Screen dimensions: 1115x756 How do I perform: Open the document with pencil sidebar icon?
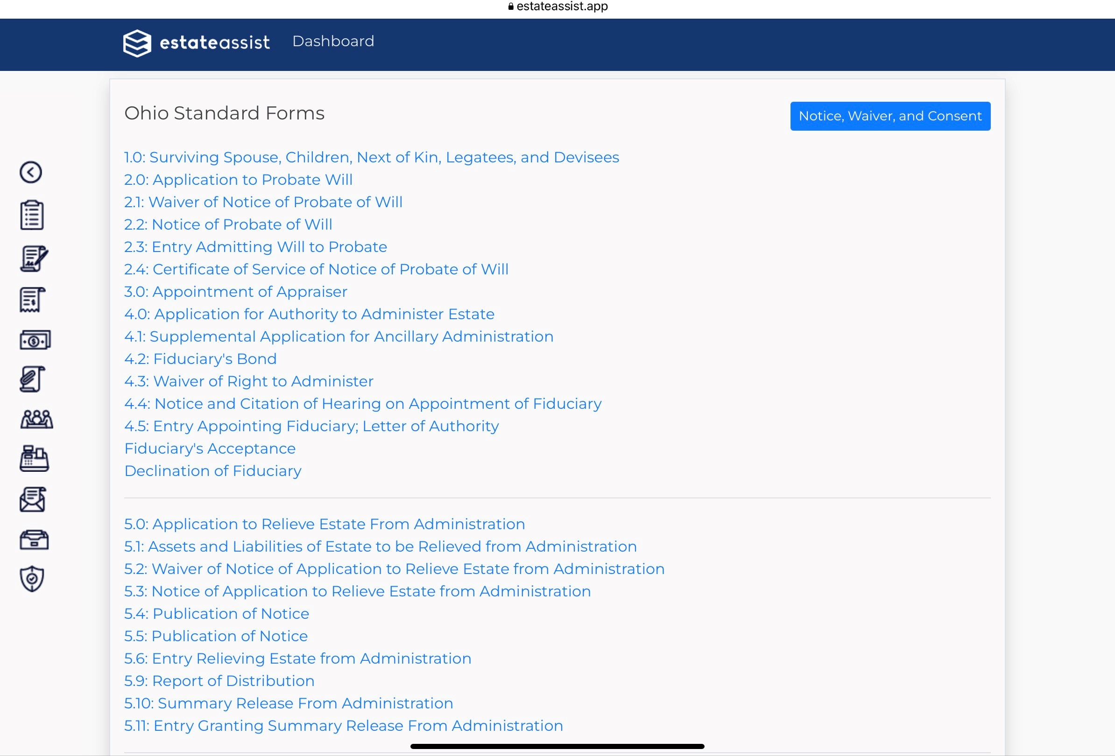coord(34,259)
